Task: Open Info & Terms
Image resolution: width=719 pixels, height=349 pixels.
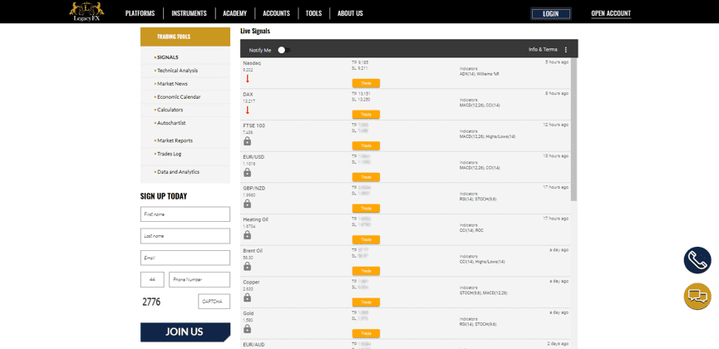Action: coord(543,50)
